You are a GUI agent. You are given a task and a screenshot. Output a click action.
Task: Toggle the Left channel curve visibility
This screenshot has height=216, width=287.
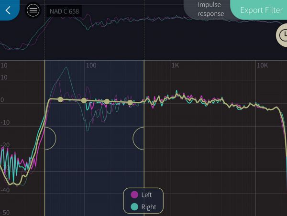click(142, 195)
